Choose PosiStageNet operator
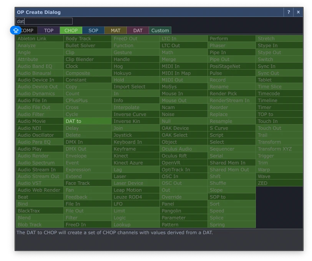The image size is (312, 261). click(231, 66)
